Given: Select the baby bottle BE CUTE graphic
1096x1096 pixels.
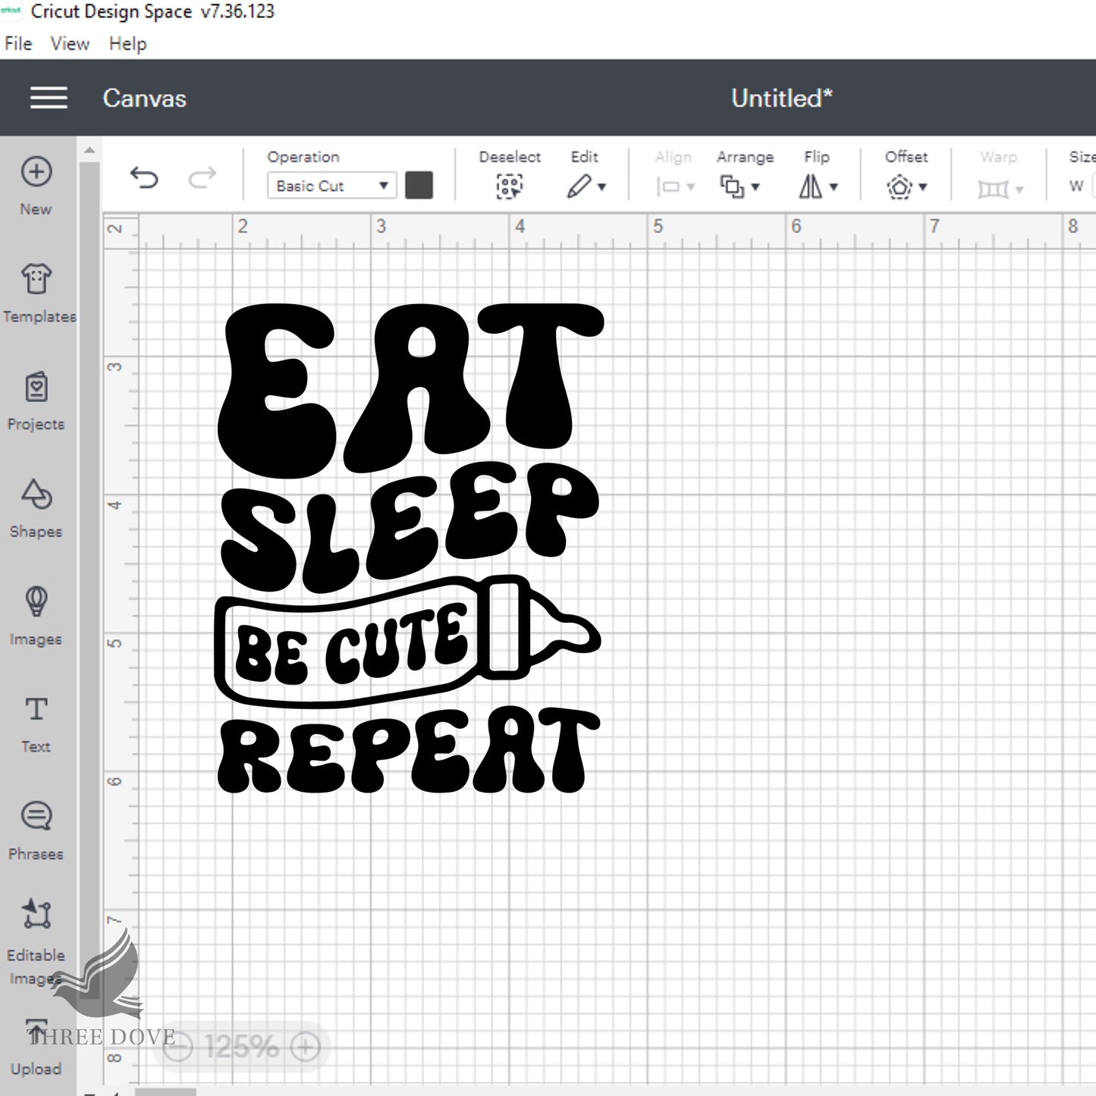Looking at the screenshot, I should click(x=408, y=642).
